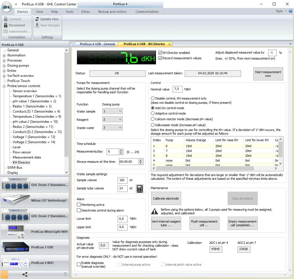Click the pump table horizontal scrollbar
Image resolution: width=294 pixels, height=279 pixels.
[x=205, y=168]
